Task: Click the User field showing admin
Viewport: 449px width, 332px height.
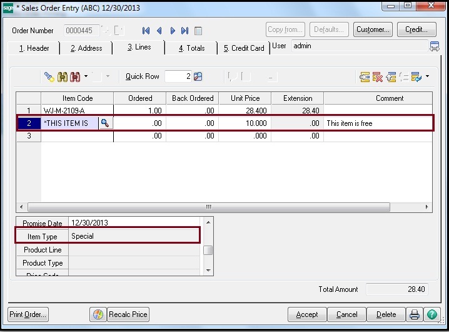Action: click(x=360, y=46)
